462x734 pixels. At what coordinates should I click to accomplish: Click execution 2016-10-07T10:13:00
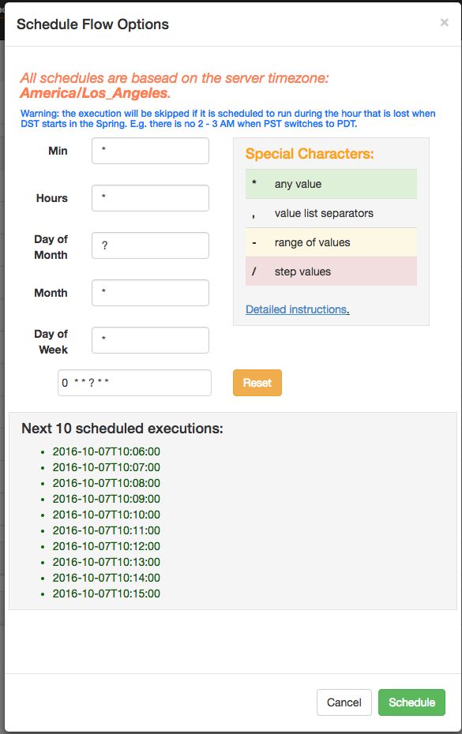tap(107, 562)
